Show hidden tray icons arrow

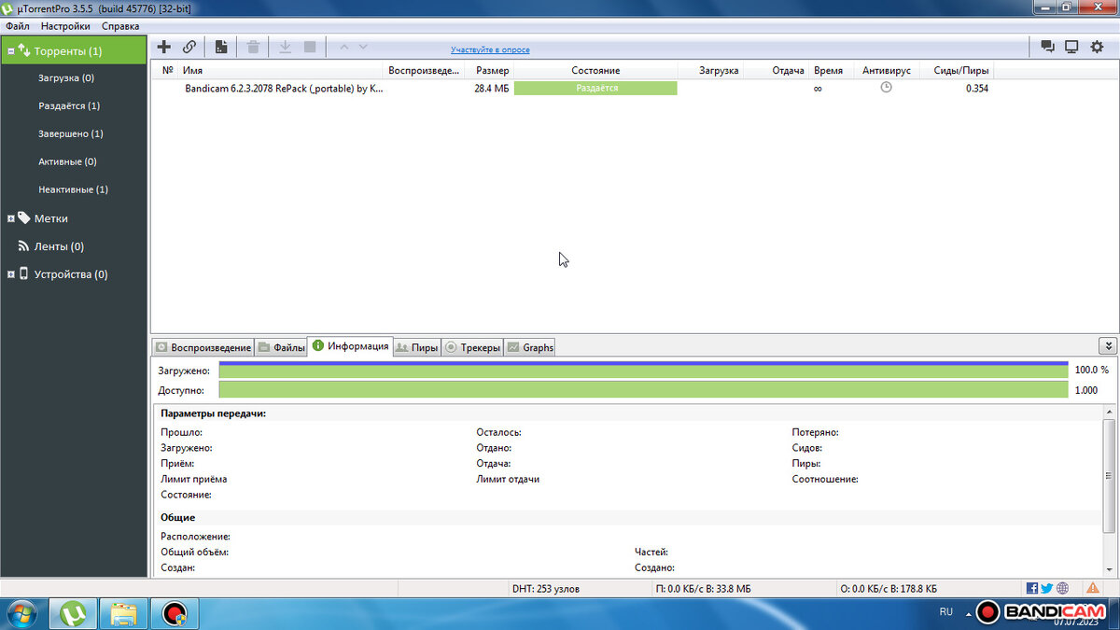point(967,612)
